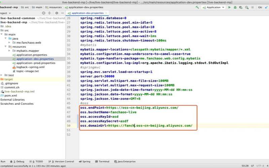Image resolution: width=269 pixels, height=168 pixels.
Task: Collapse the main folder arrow
Action: [2, 35]
